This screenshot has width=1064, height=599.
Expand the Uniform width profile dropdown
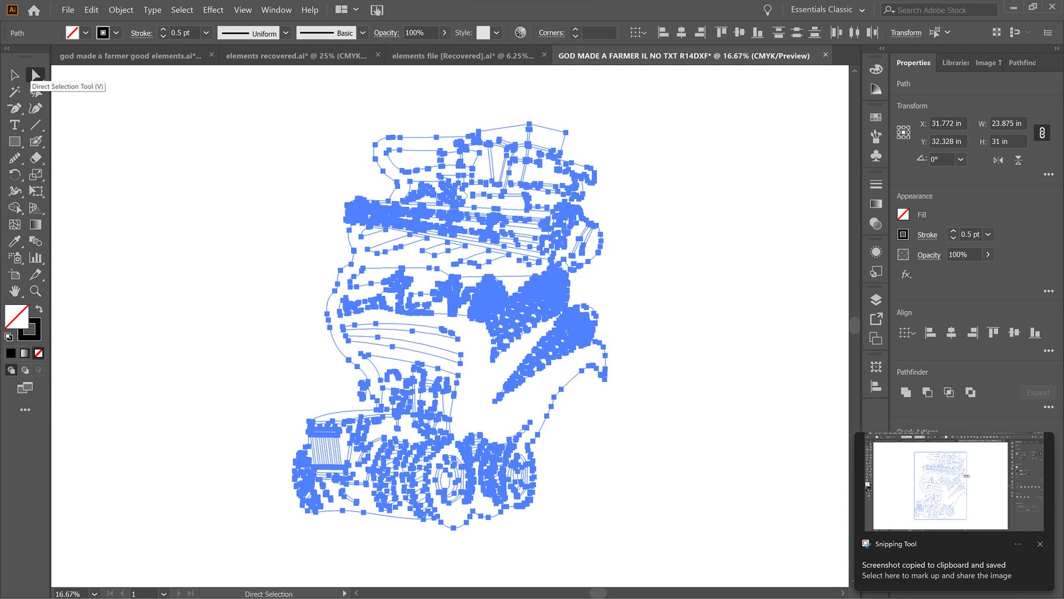[286, 33]
